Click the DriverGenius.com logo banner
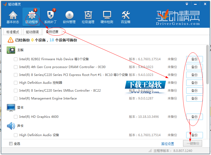The width and height of the screenshot is (211, 155). coord(178,17)
